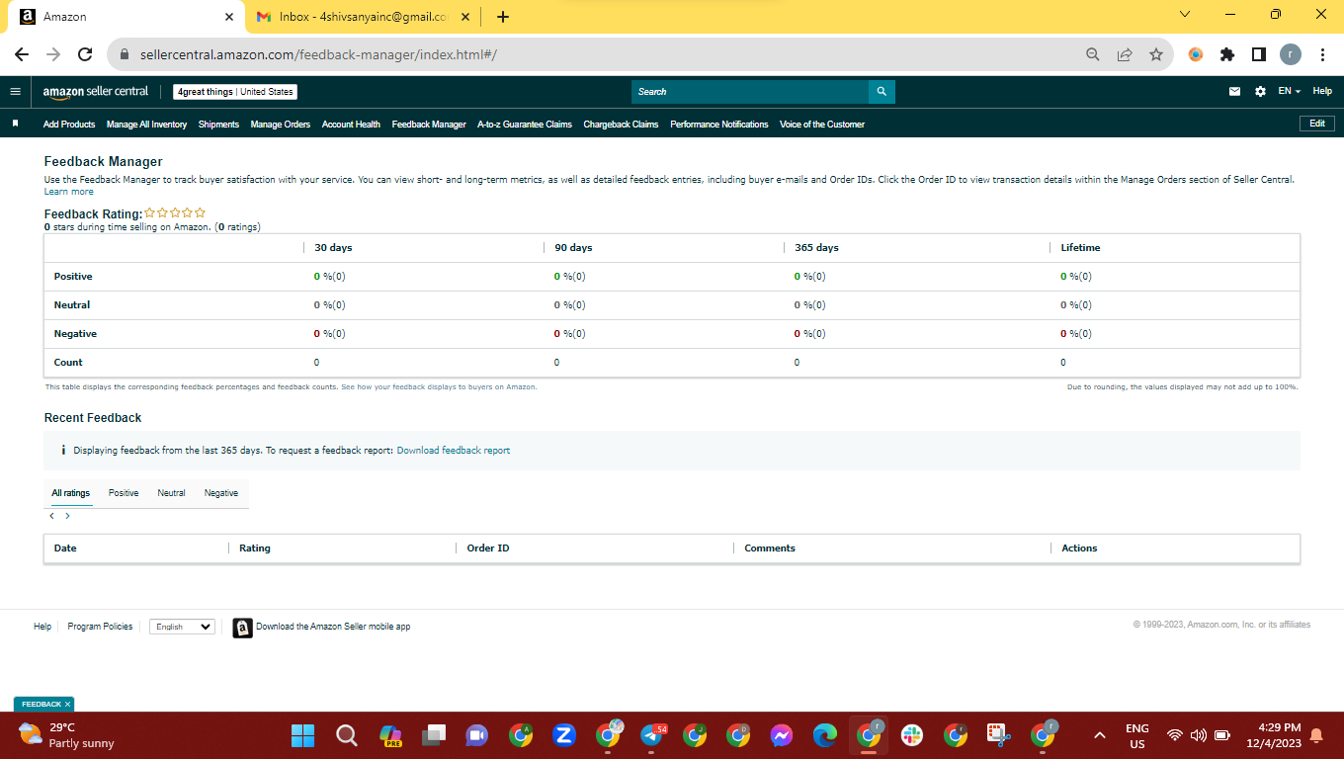Image resolution: width=1344 pixels, height=759 pixels.
Task: Switch to the All ratings tab
Action: tap(71, 493)
